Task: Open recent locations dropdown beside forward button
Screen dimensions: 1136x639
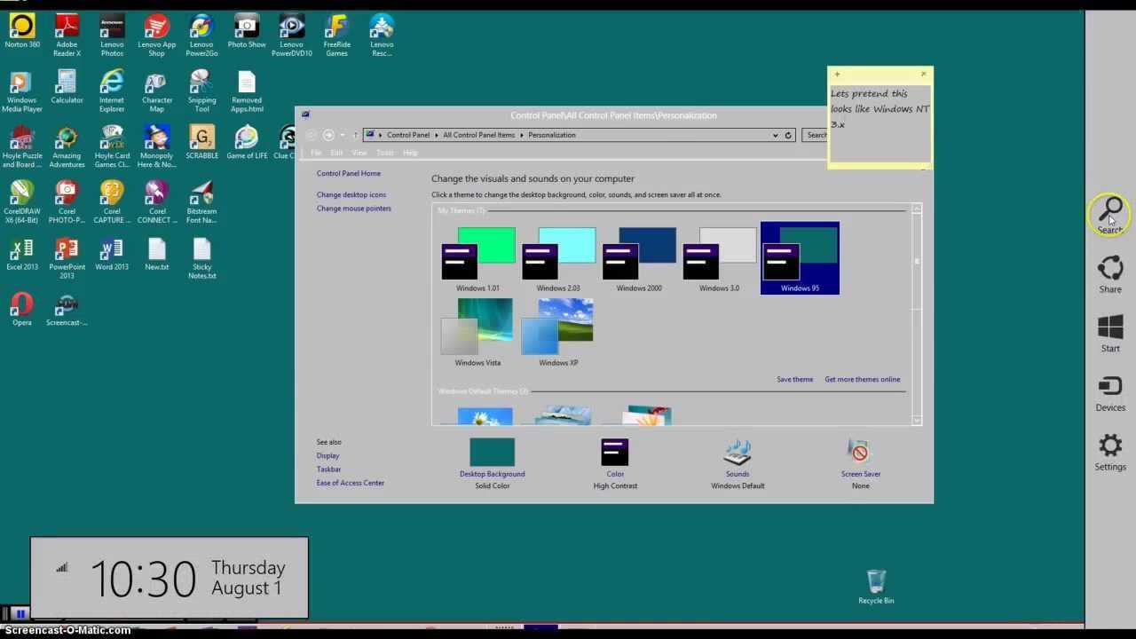Action: pyautogui.click(x=343, y=135)
